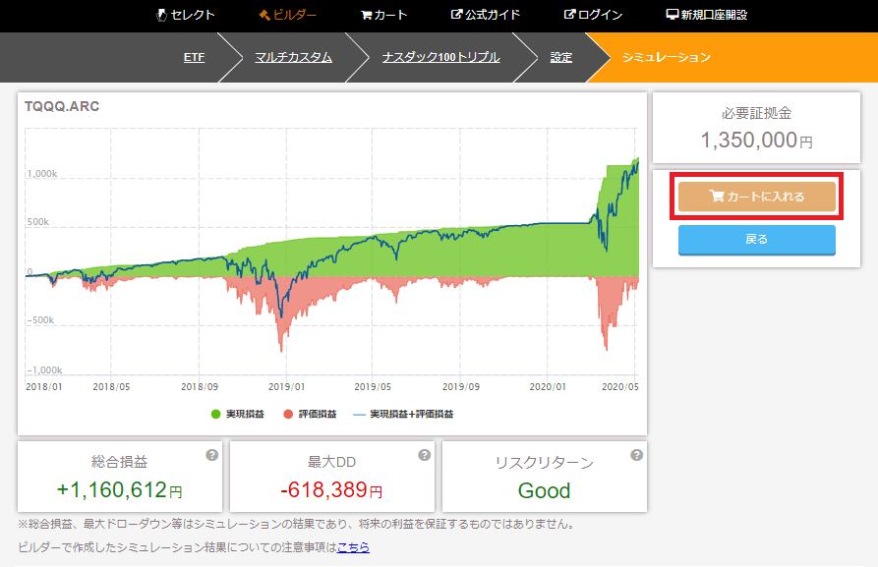Click the 2019/09 x-axis label
Viewport: 878px width, 567px height.
tap(461, 387)
